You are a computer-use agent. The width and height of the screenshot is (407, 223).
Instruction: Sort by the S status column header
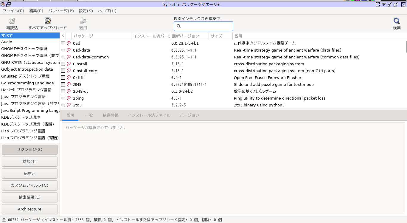click(63, 36)
